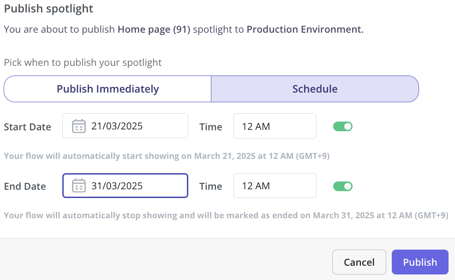Select the Publish Immediately option
Image resolution: width=455 pixels, height=280 pixels.
[108, 89]
